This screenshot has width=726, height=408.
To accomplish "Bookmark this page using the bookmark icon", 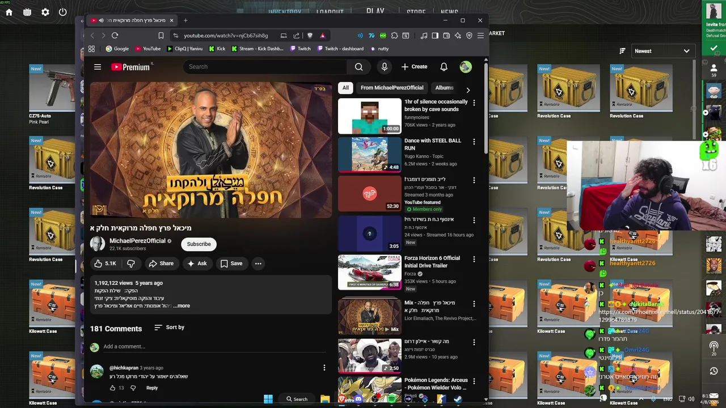I will tap(161, 35).
